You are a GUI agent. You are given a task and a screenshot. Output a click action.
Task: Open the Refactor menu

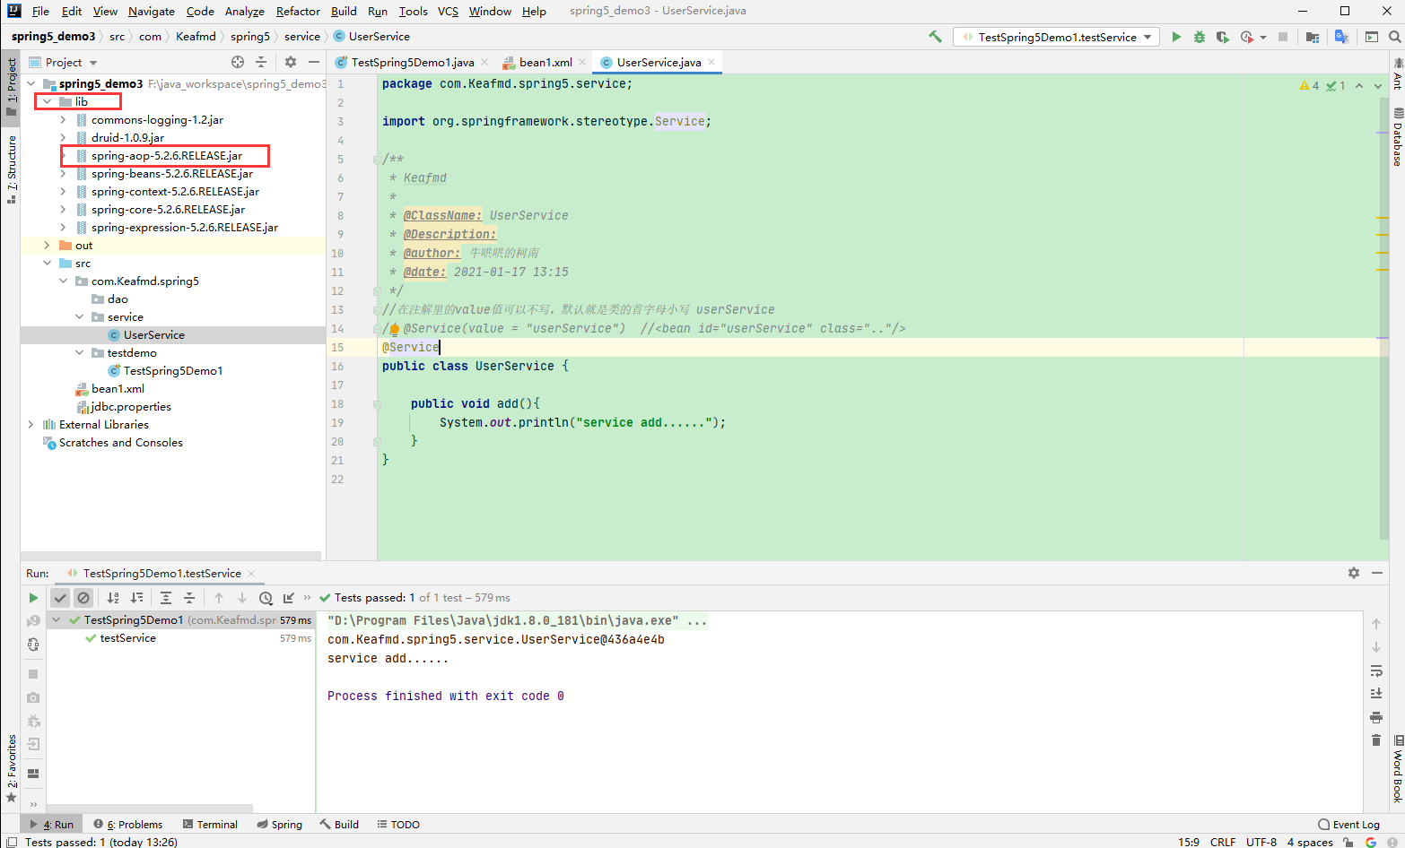(x=298, y=11)
